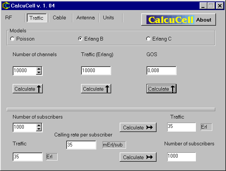Click the mErl/sub unit box
226x171 pixels.
[x=114, y=145]
